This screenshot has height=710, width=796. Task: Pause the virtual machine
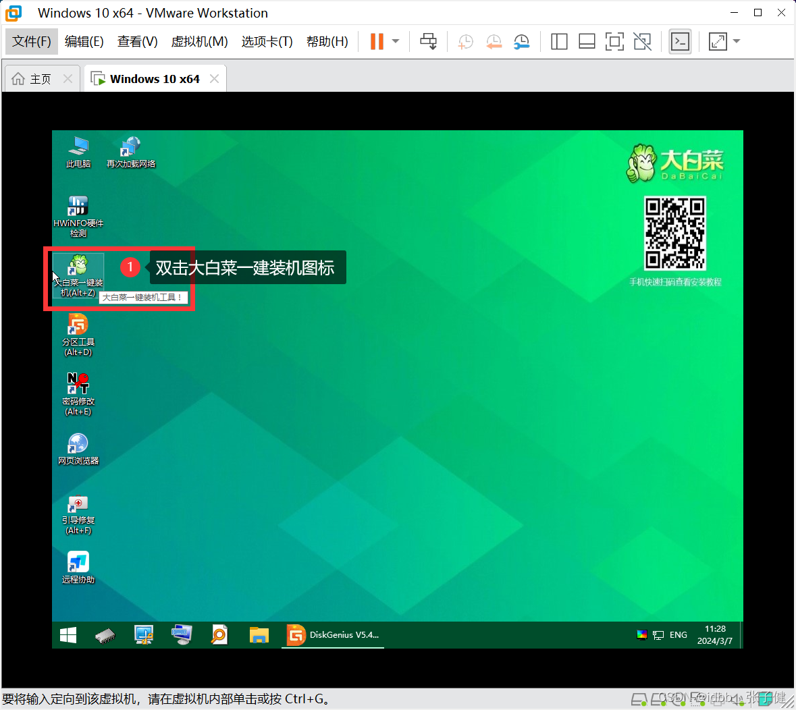point(377,42)
